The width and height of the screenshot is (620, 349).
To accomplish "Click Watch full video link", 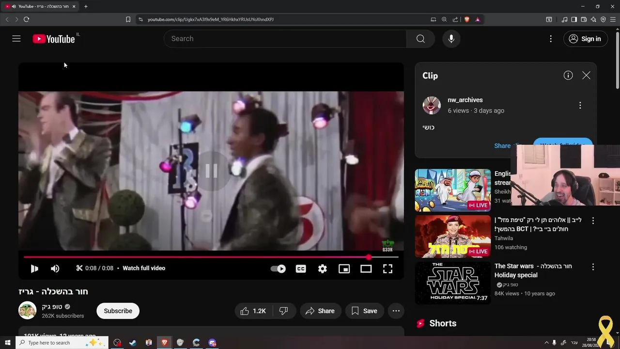I will pyautogui.click(x=144, y=268).
